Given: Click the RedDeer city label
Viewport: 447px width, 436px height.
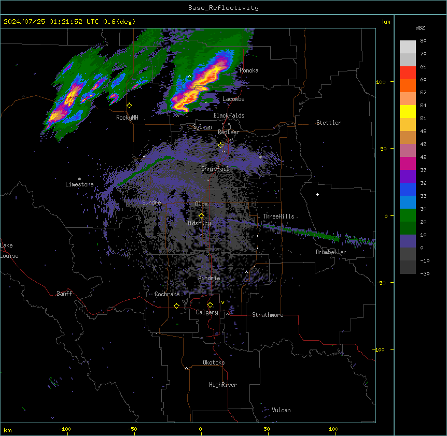Looking at the screenshot, I should (229, 132).
